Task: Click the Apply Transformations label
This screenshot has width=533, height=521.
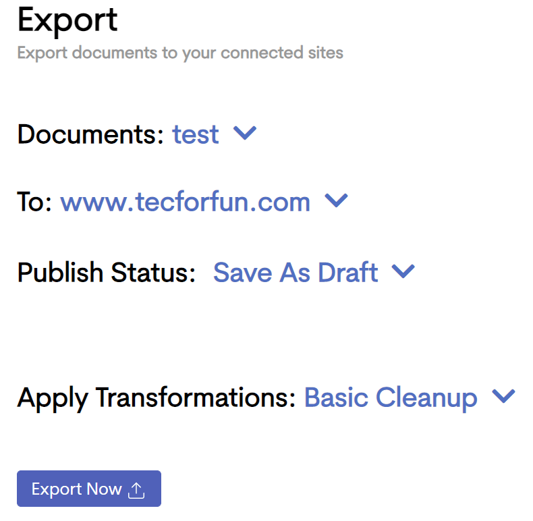Action: coord(156,398)
